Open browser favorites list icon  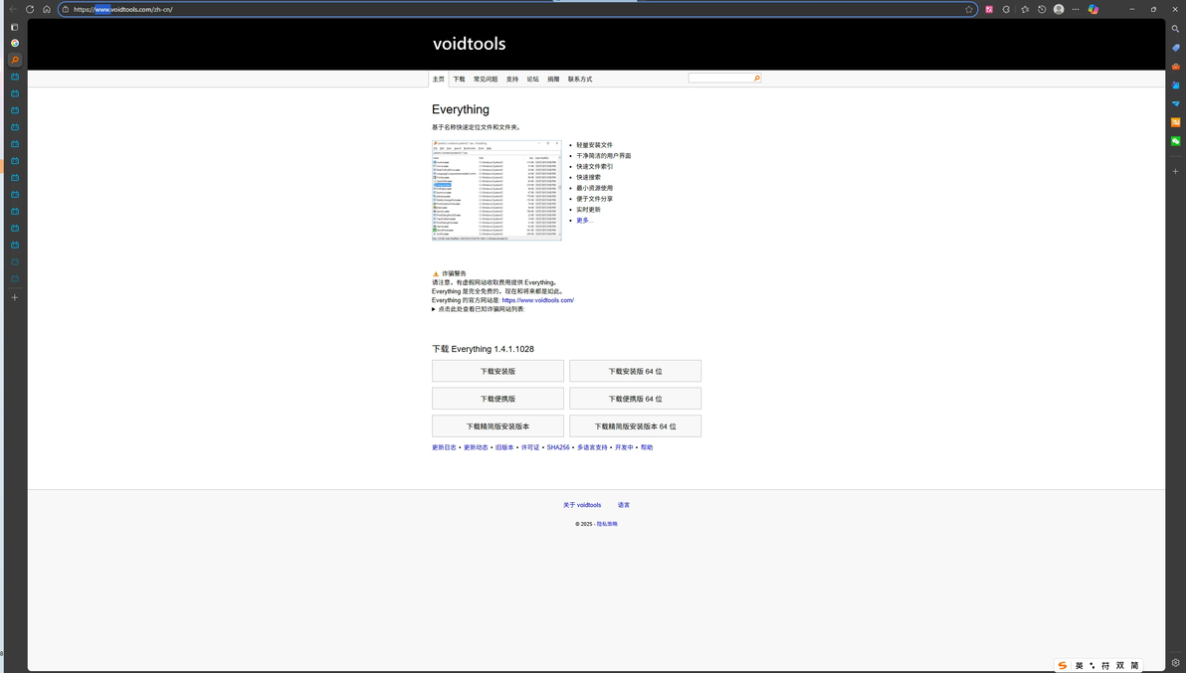pyautogui.click(x=1024, y=9)
